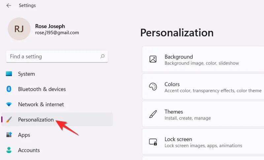This screenshot has width=264, height=160.
Task: Click the Background picture icon
Action: point(153,59)
